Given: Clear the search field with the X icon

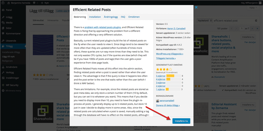Looking at the screenshot, I should click(256, 21).
